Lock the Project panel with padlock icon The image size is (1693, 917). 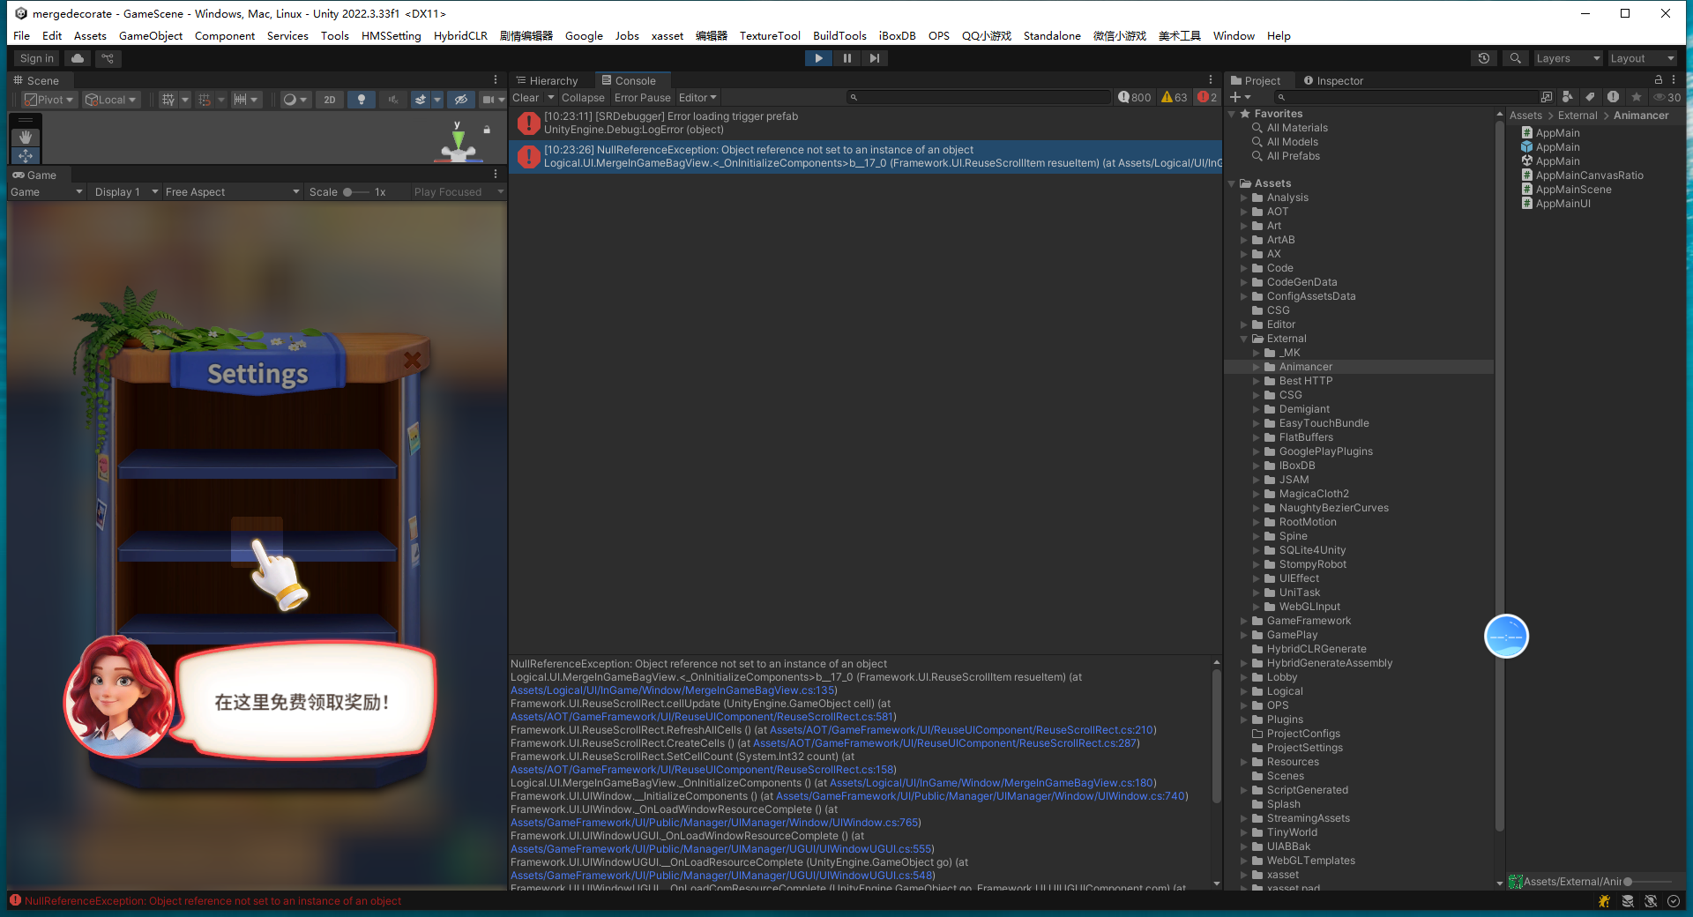pyautogui.click(x=1658, y=79)
